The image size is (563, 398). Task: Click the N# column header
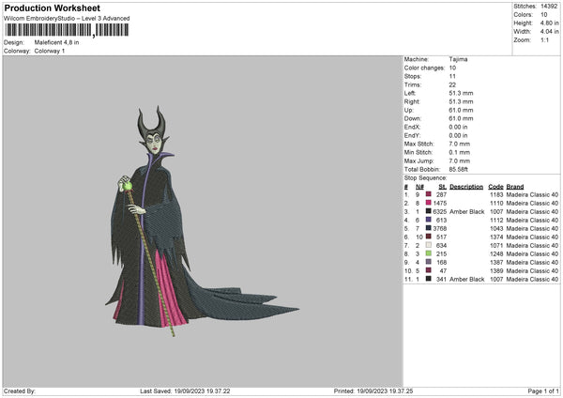(419, 187)
